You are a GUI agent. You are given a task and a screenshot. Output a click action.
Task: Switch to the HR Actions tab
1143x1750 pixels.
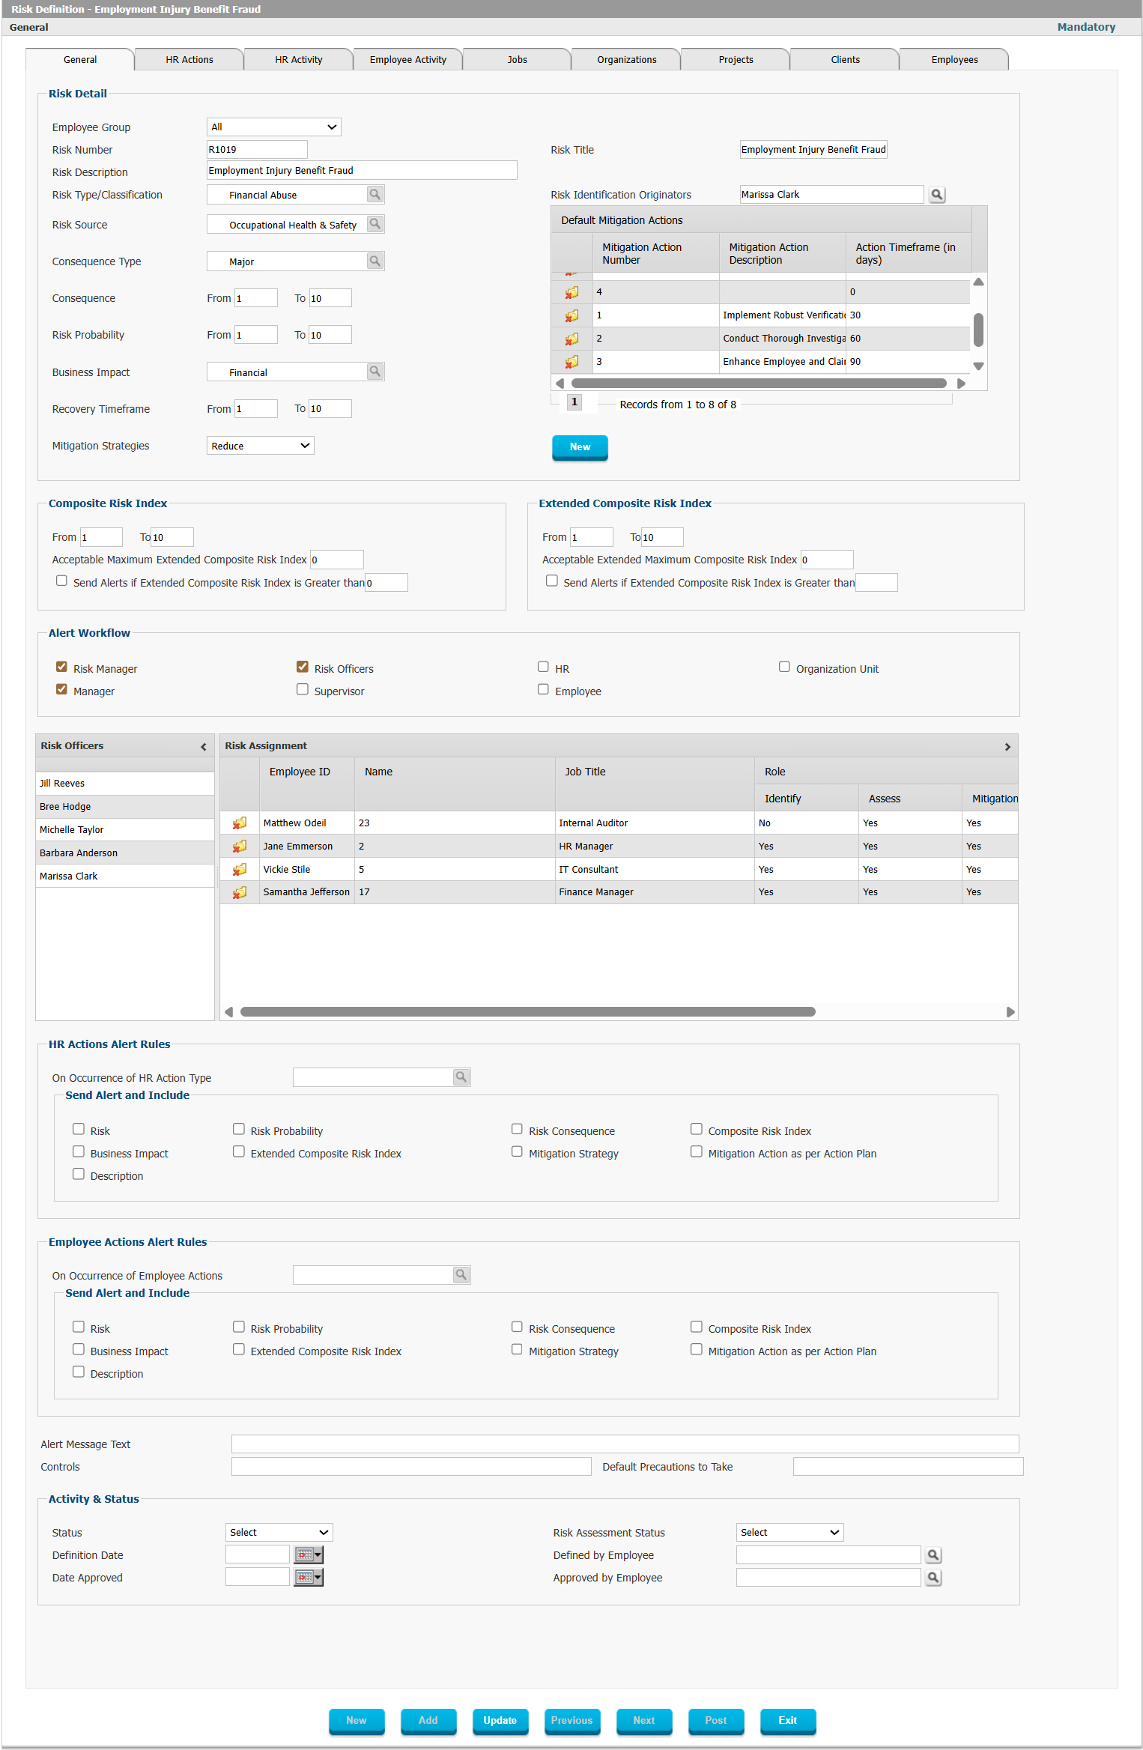click(190, 60)
